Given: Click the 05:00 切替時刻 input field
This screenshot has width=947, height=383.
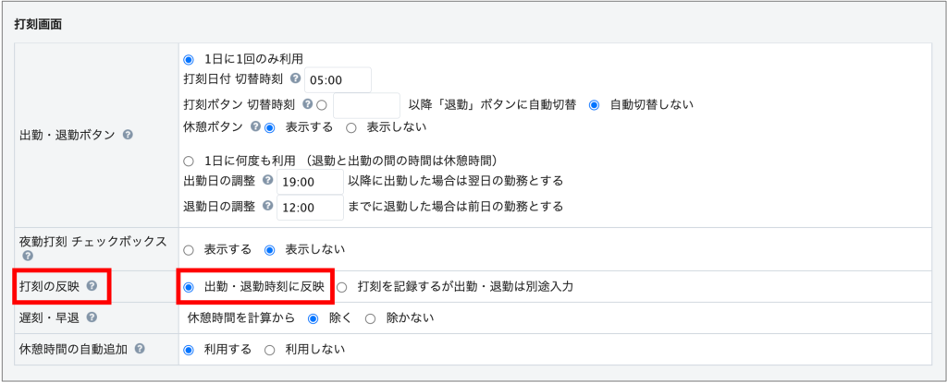Looking at the screenshot, I should [338, 80].
